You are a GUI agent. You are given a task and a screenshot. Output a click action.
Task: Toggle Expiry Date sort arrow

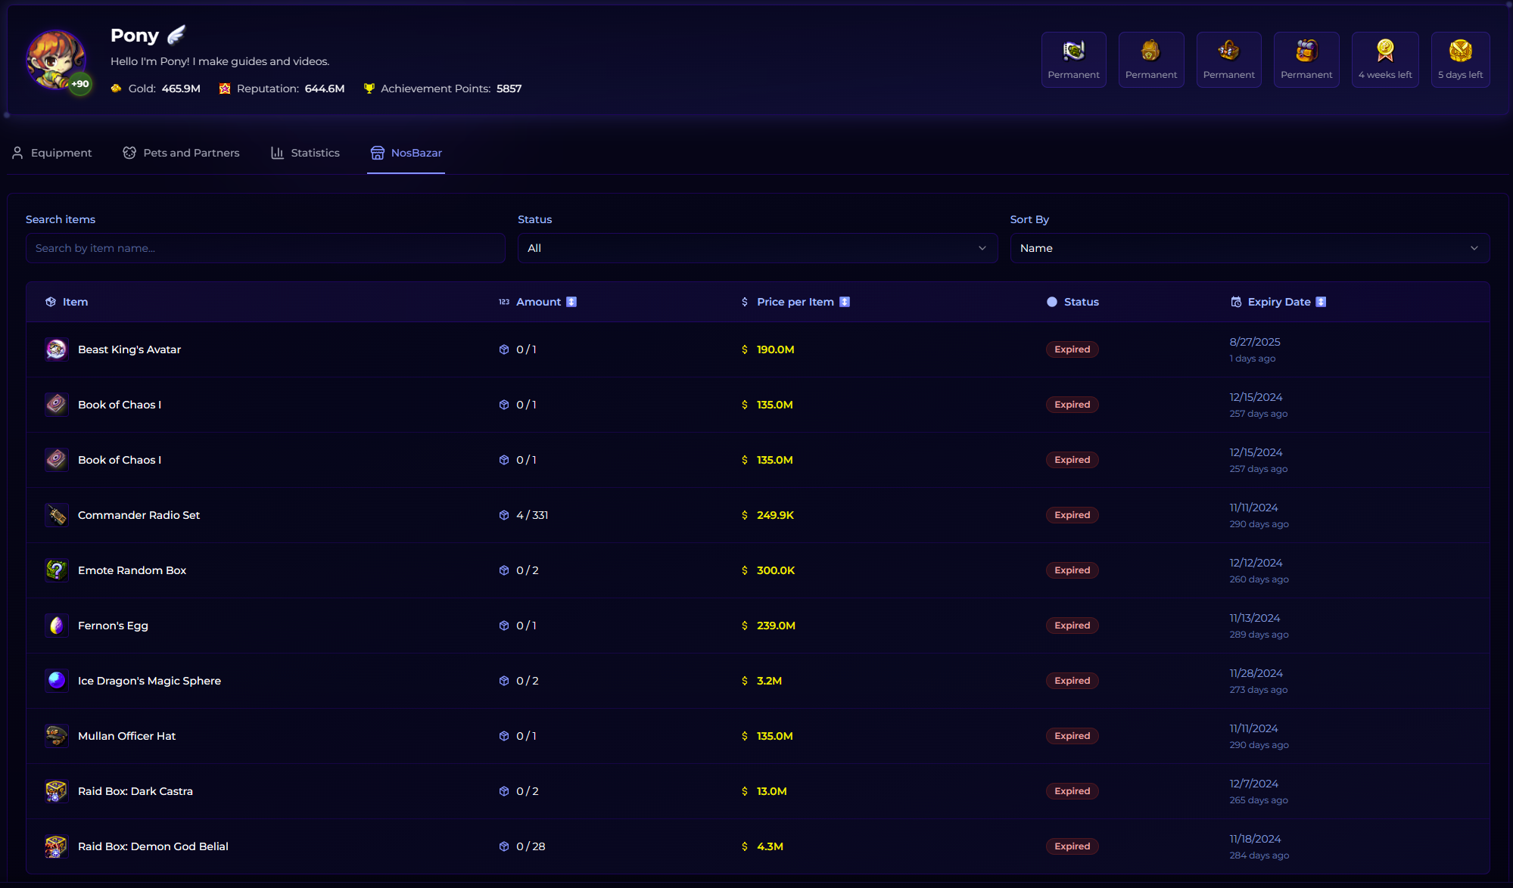[x=1321, y=302]
